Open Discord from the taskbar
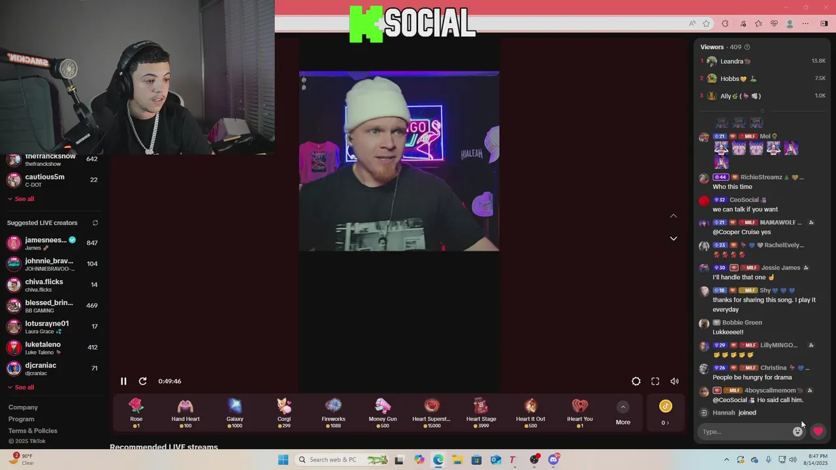 click(554, 460)
